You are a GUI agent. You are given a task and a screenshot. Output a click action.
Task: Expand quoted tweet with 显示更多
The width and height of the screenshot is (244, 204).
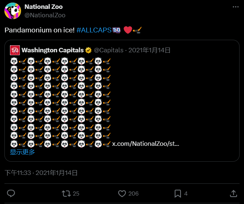pyautogui.click(x=23, y=152)
